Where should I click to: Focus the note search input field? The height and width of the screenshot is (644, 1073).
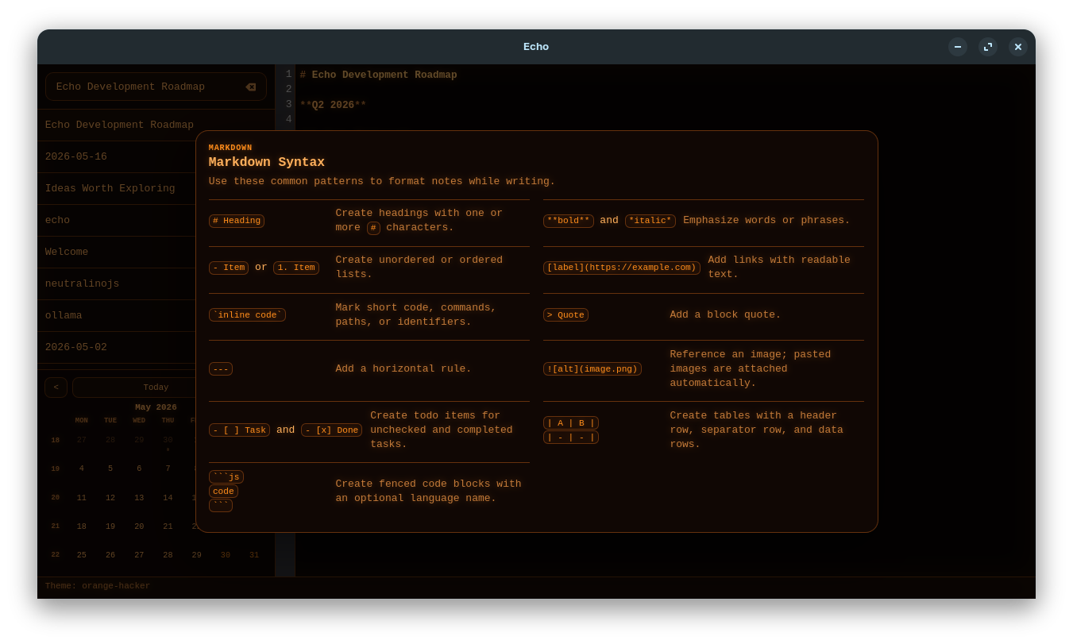[x=156, y=87]
